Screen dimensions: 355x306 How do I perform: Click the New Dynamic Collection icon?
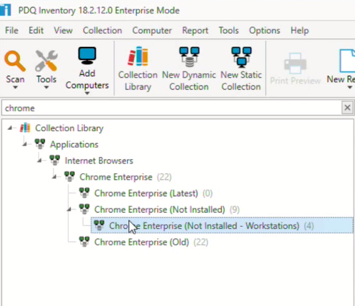(x=189, y=57)
